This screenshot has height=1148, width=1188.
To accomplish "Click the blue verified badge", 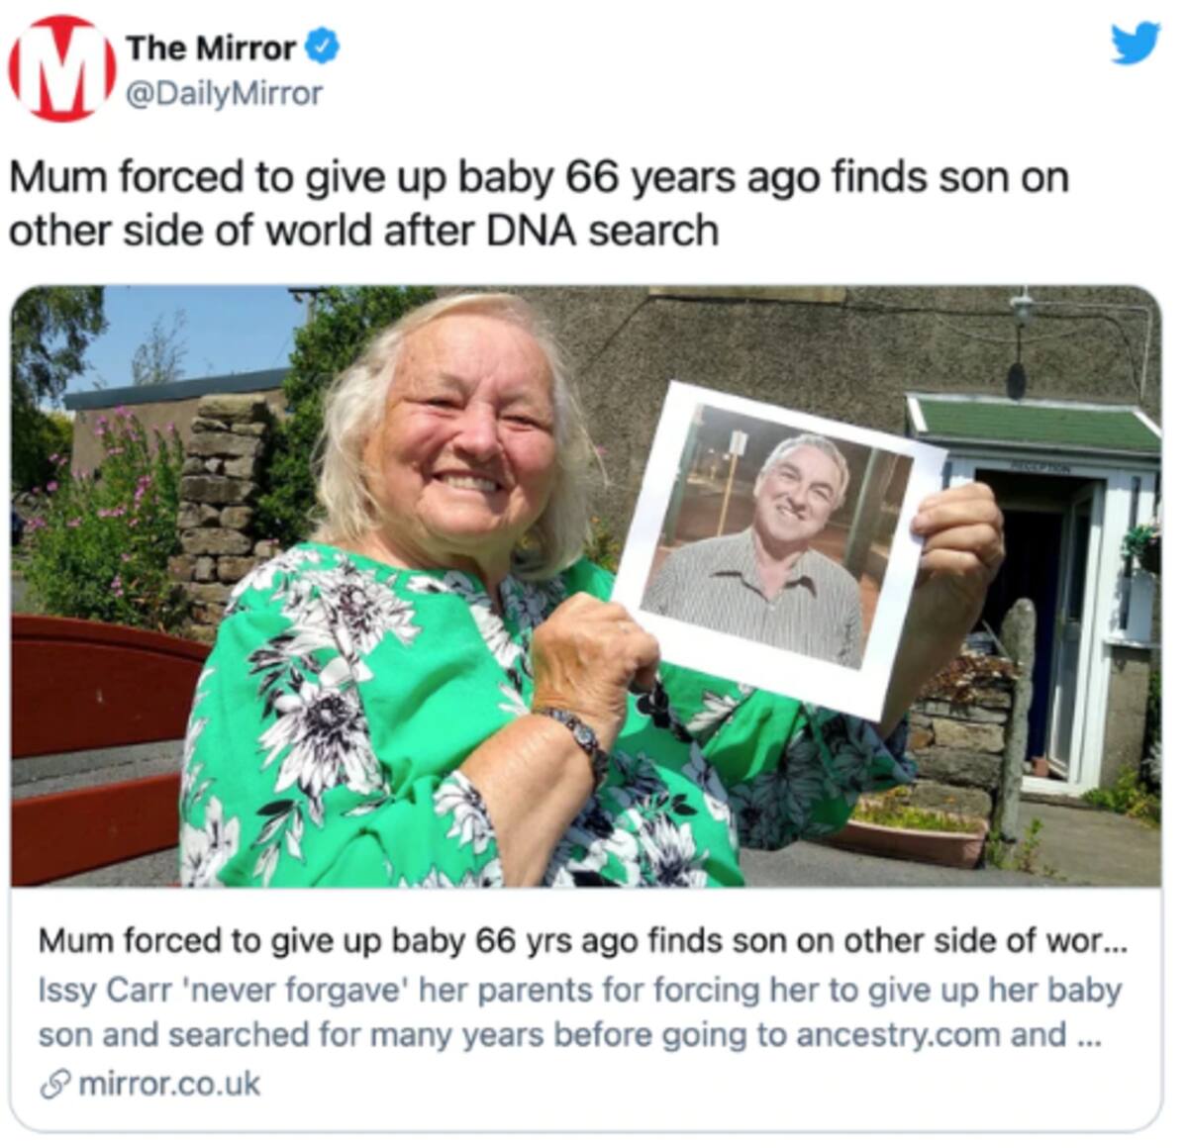I will [x=323, y=47].
